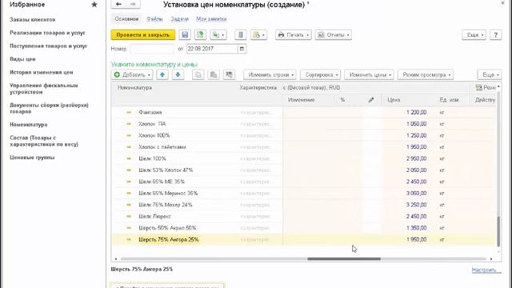Open the top Еще menu
The width and height of the screenshot is (512, 288).
pos(474,34)
